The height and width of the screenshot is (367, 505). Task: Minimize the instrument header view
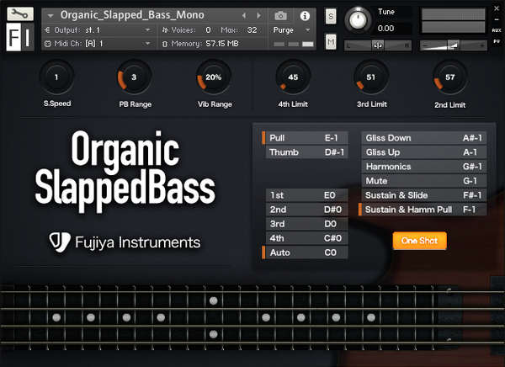click(x=497, y=19)
